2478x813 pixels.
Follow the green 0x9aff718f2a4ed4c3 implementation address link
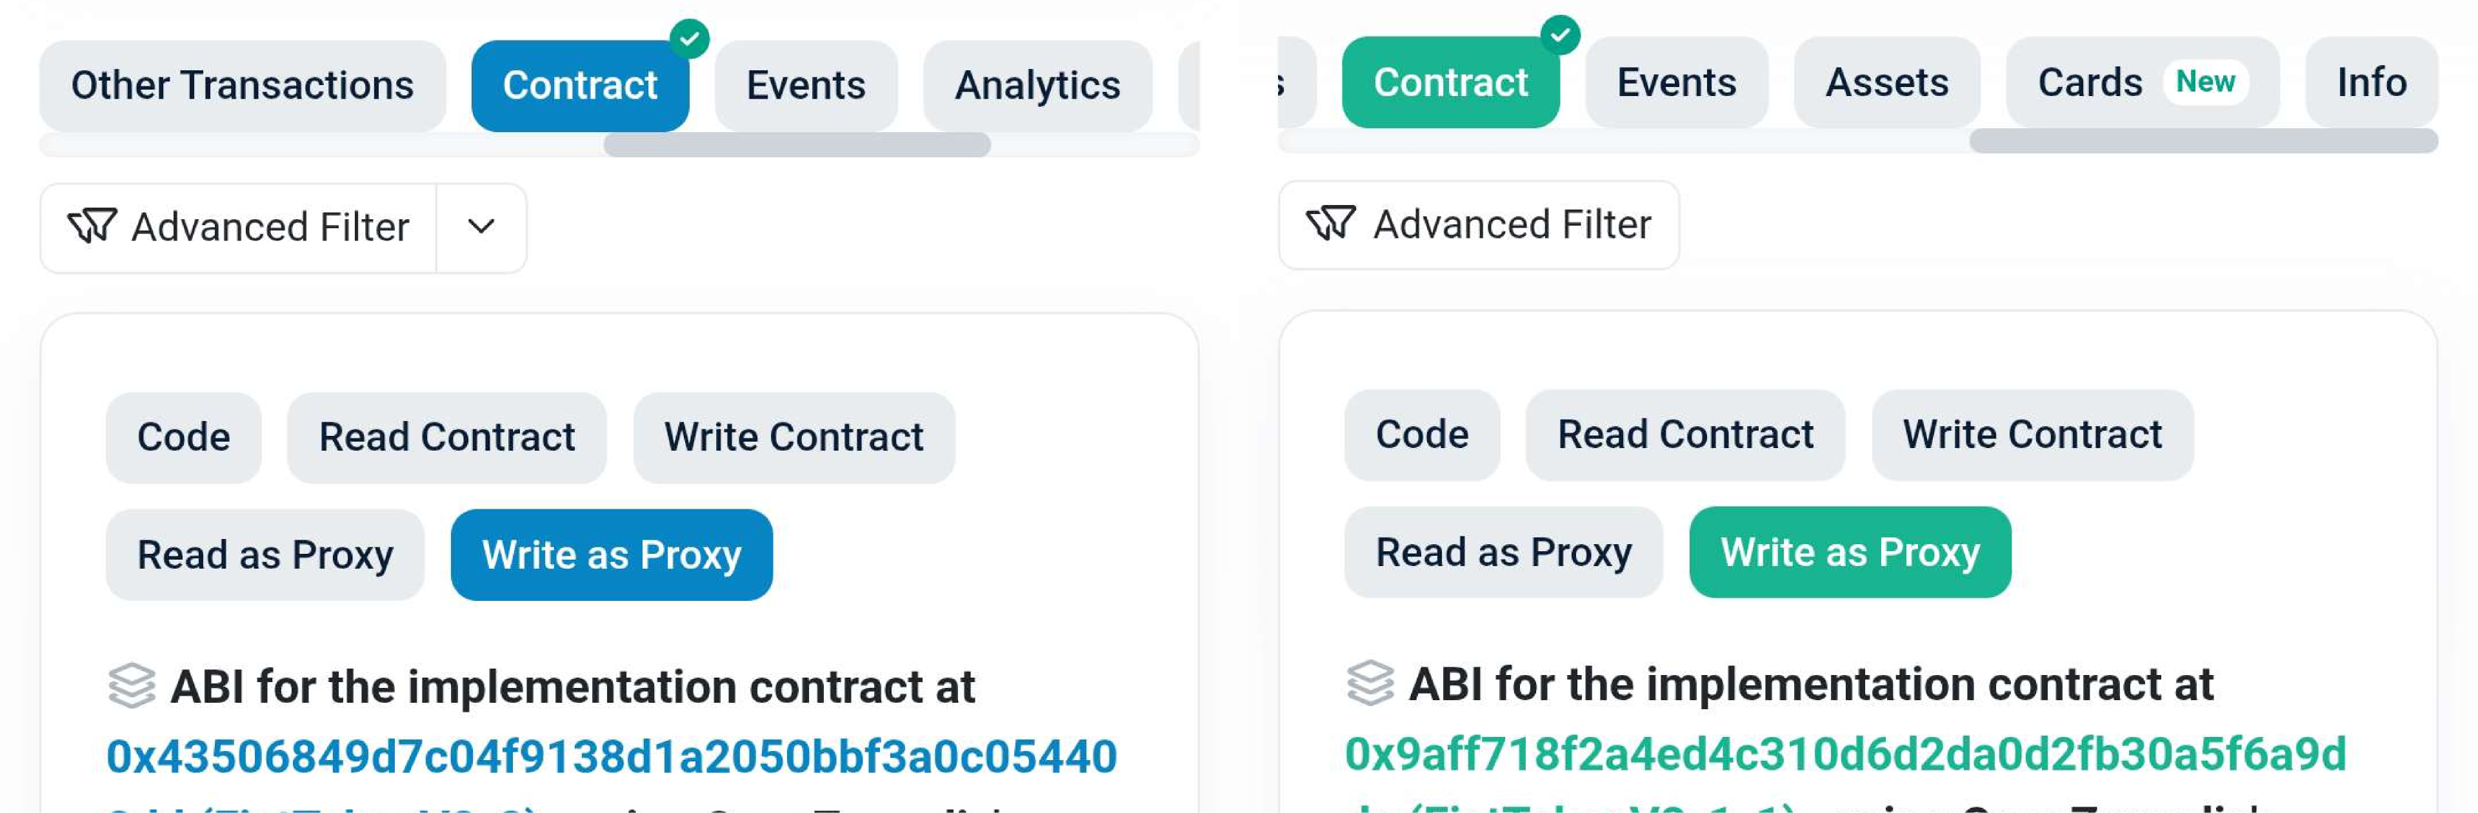coord(1844,754)
